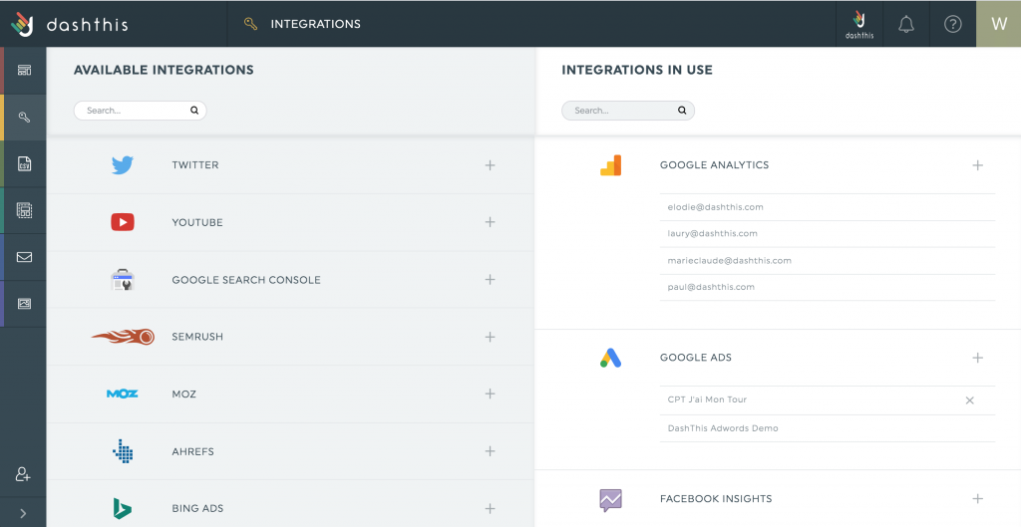Open the W user profile avatar
Viewport: 1021px width, 527px height.
(x=998, y=24)
